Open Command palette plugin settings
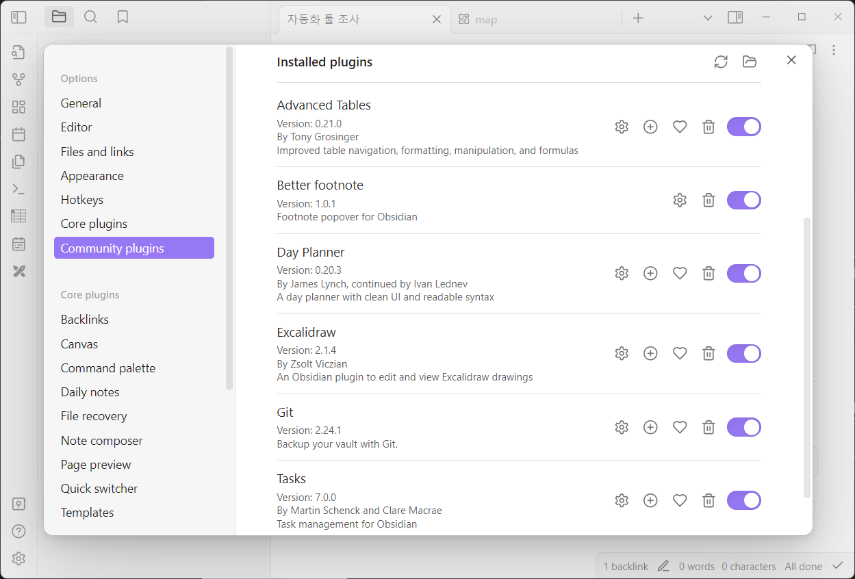Image resolution: width=855 pixels, height=579 pixels. coord(134,368)
